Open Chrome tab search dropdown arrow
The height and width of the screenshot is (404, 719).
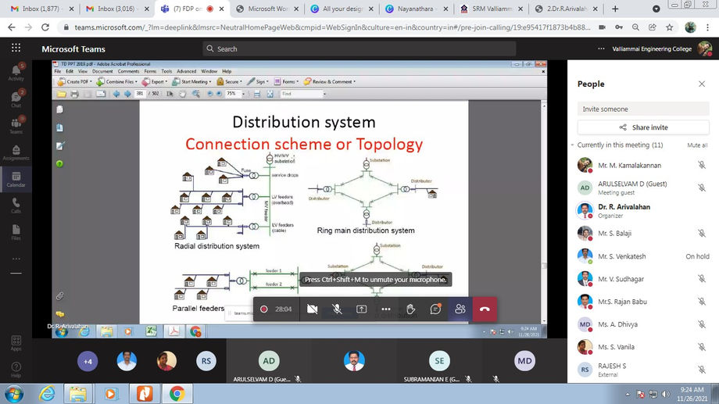point(656,9)
